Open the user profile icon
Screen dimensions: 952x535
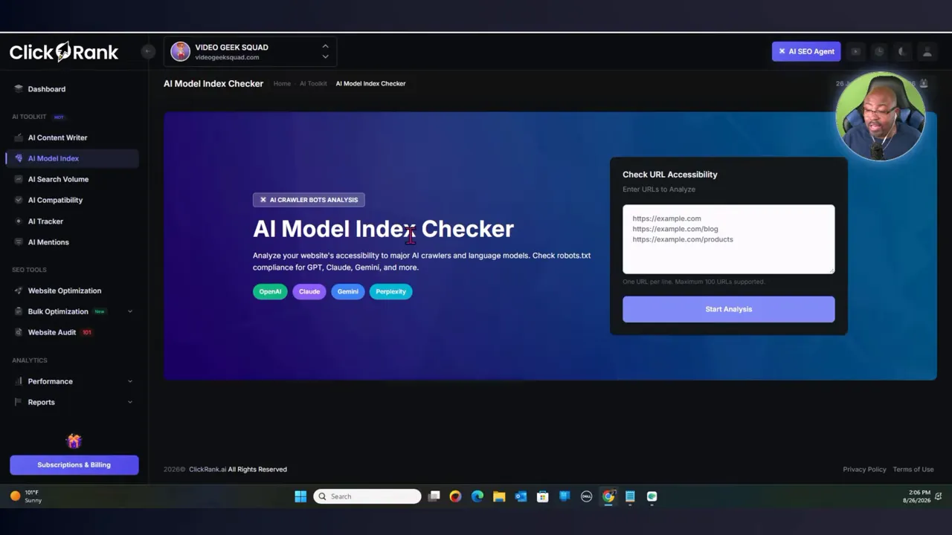[927, 51]
